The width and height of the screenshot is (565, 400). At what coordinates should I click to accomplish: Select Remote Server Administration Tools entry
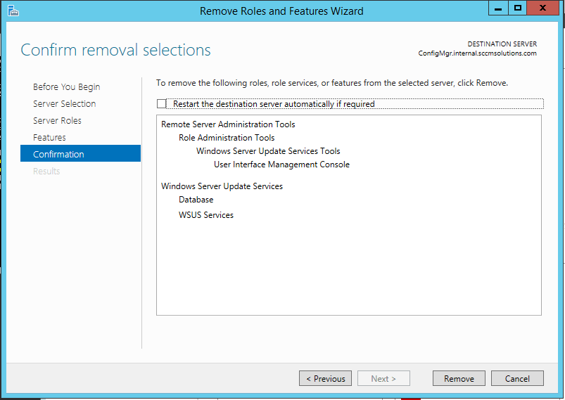228,124
